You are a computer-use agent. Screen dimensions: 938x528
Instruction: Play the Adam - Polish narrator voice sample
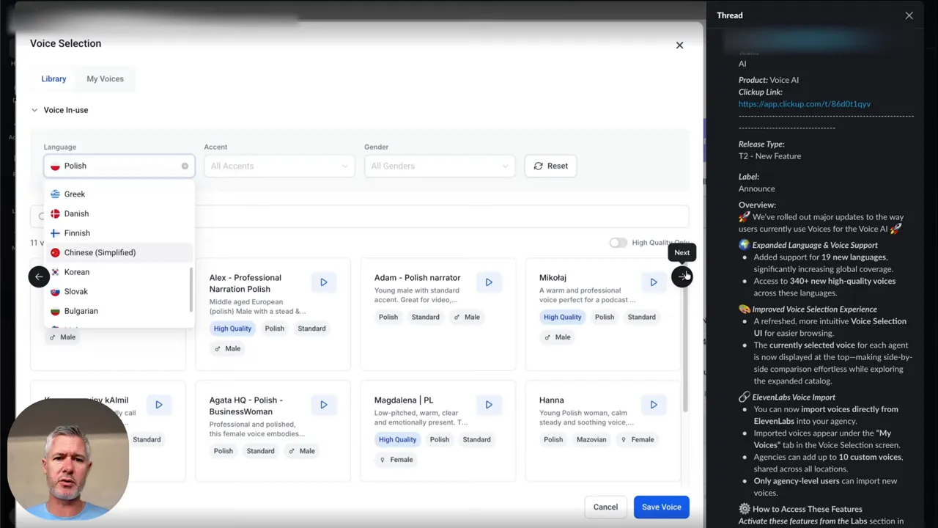tap(488, 282)
